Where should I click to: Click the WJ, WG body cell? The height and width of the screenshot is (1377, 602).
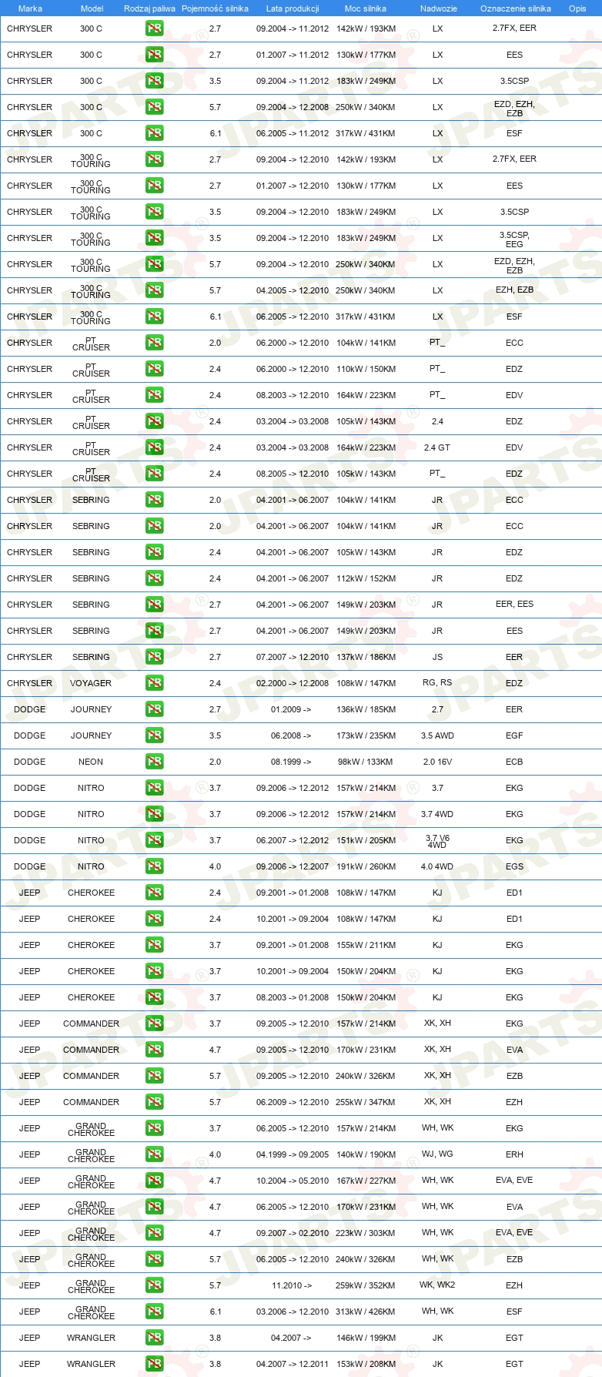tap(437, 1154)
